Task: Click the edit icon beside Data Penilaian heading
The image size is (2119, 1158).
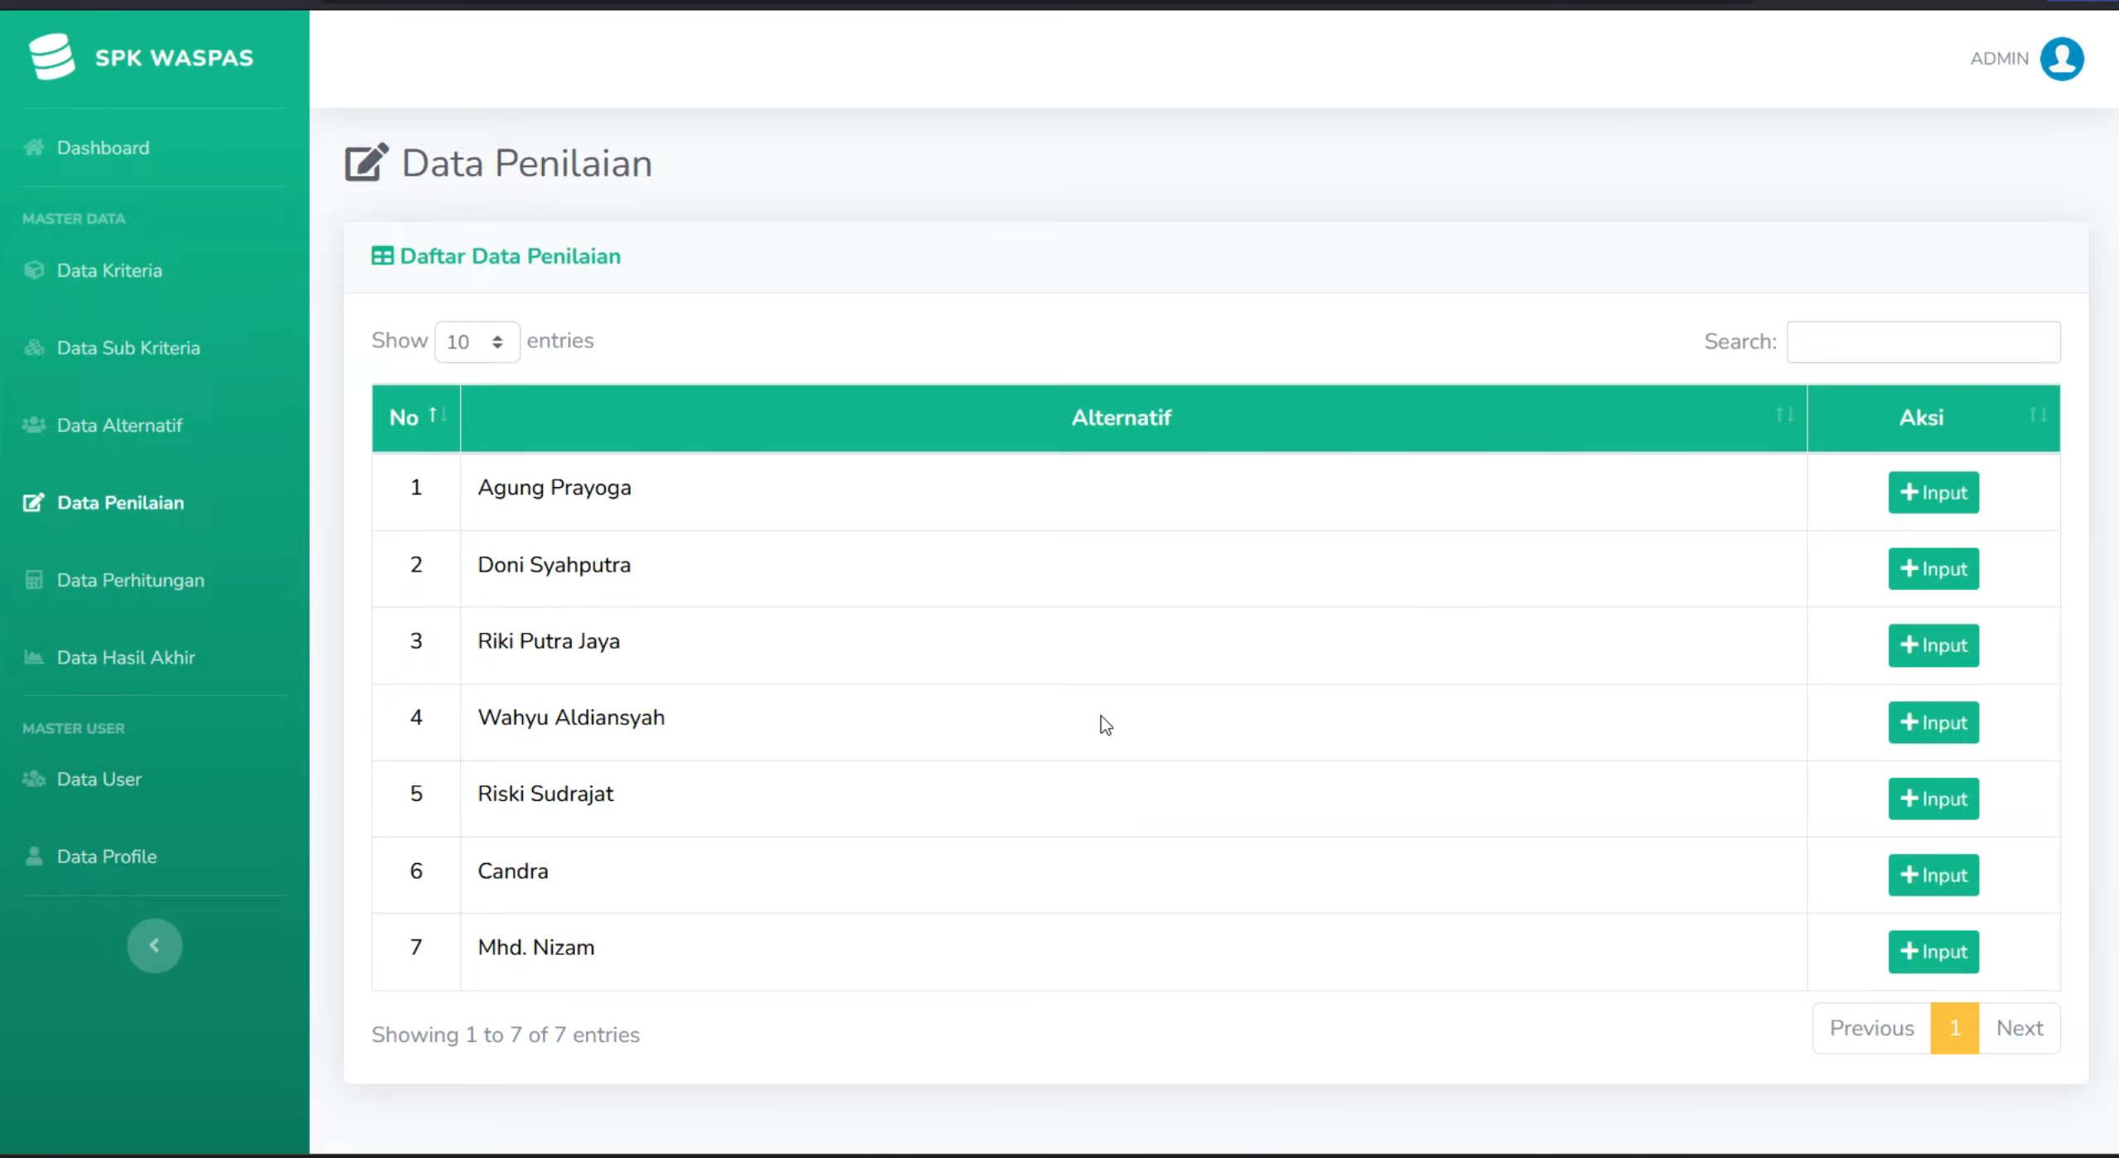Action: tap(366, 162)
